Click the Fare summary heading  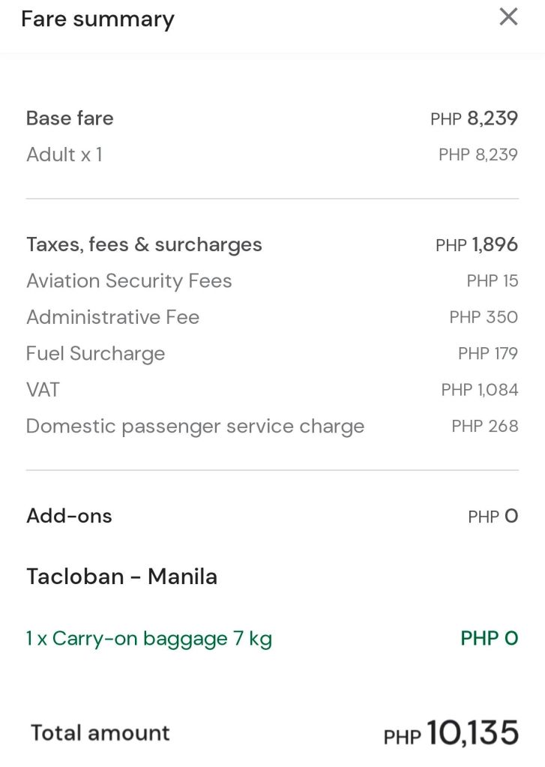pos(97,19)
